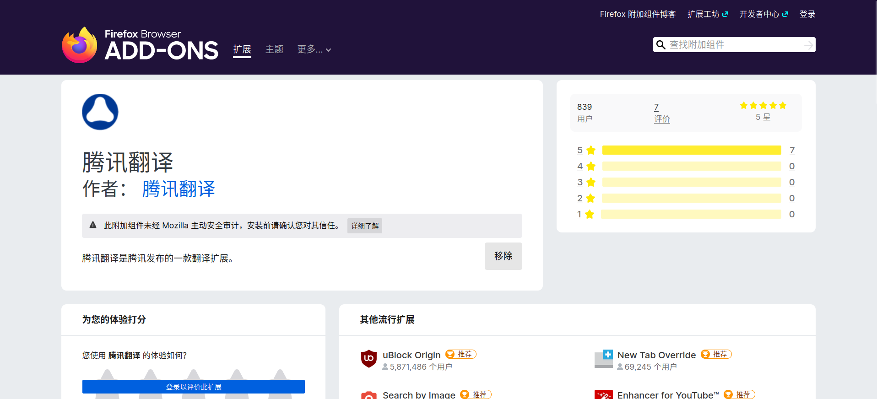Click the New Tab Override icon

[604, 359]
